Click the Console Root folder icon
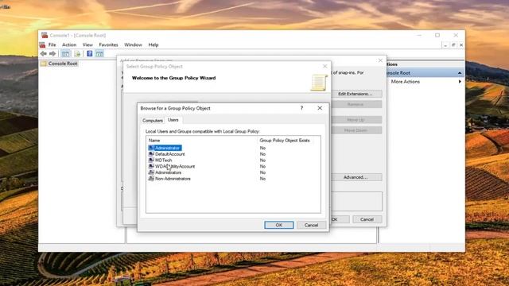Image resolution: width=509 pixels, height=286 pixels. 44,64
